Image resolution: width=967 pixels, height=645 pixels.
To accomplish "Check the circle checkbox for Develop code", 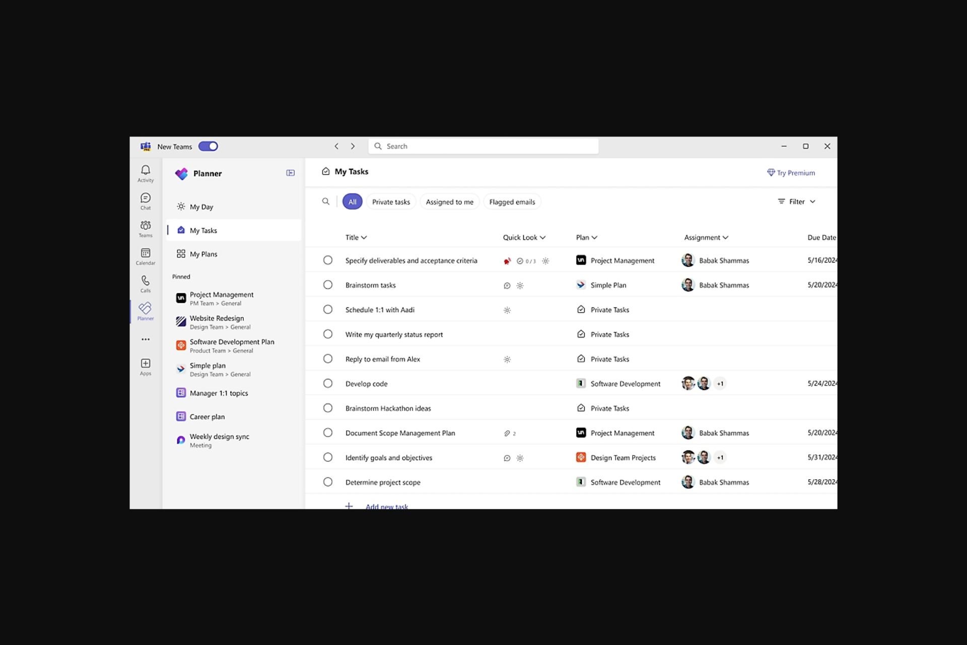I will (x=327, y=383).
